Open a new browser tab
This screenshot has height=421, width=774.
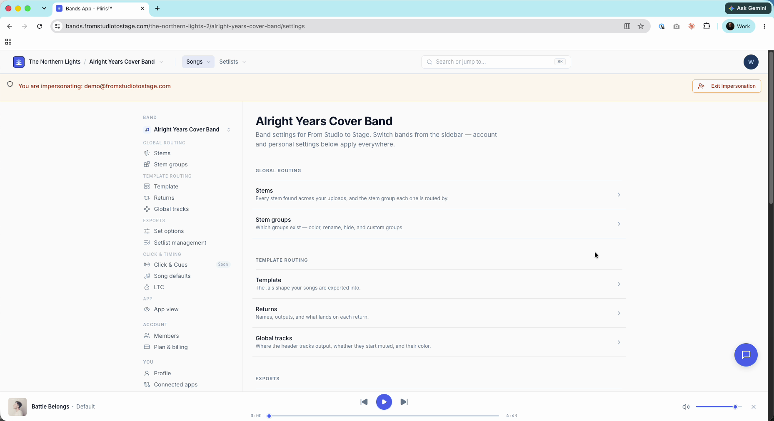pos(157,8)
